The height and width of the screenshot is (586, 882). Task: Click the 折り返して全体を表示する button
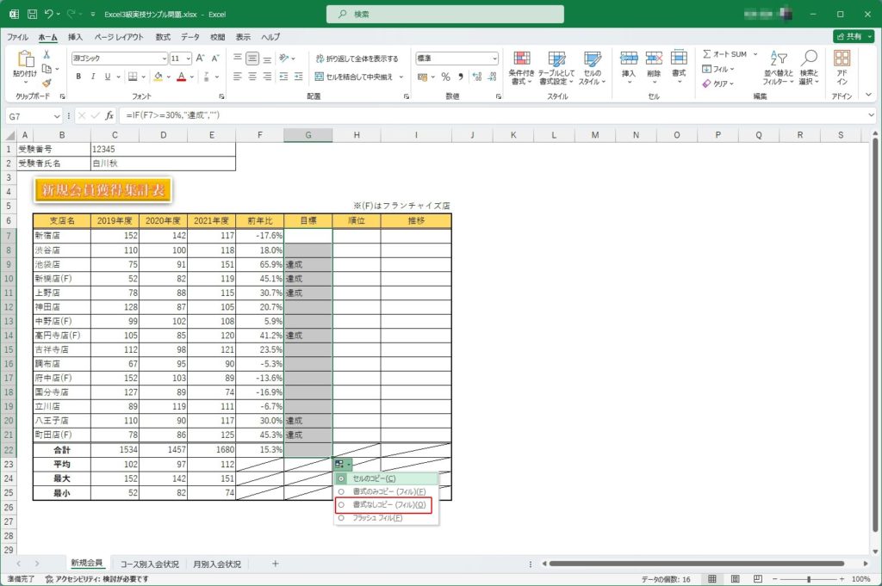click(357, 59)
